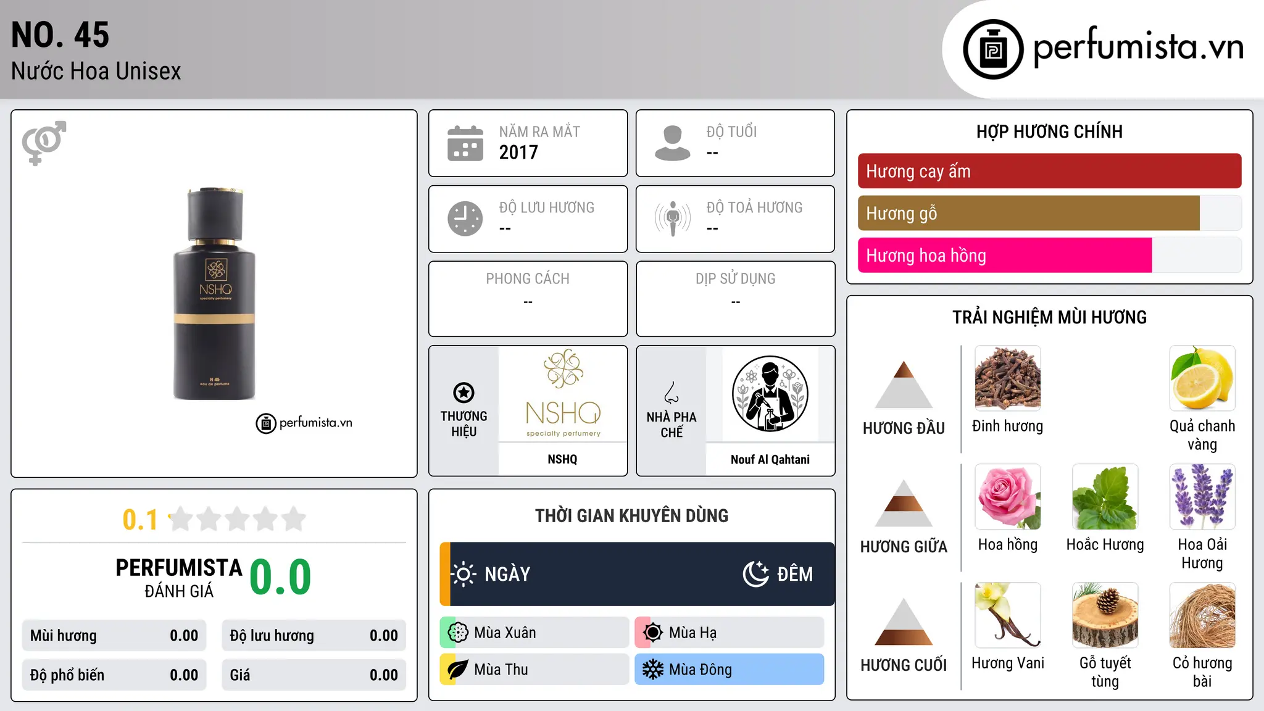Click the NSHQ No. 45 bottle photo

214,294
